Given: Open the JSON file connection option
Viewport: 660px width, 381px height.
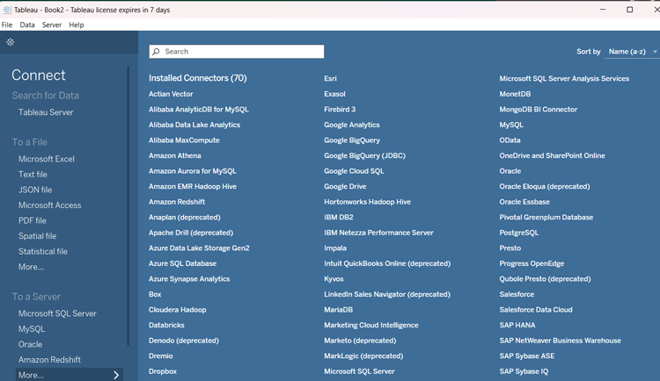Looking at the screenshot, I should coord(35,190).
